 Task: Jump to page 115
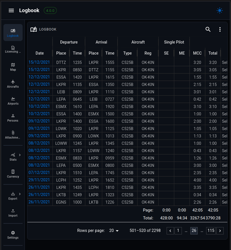pyautogui.click(x=211, y=231)
